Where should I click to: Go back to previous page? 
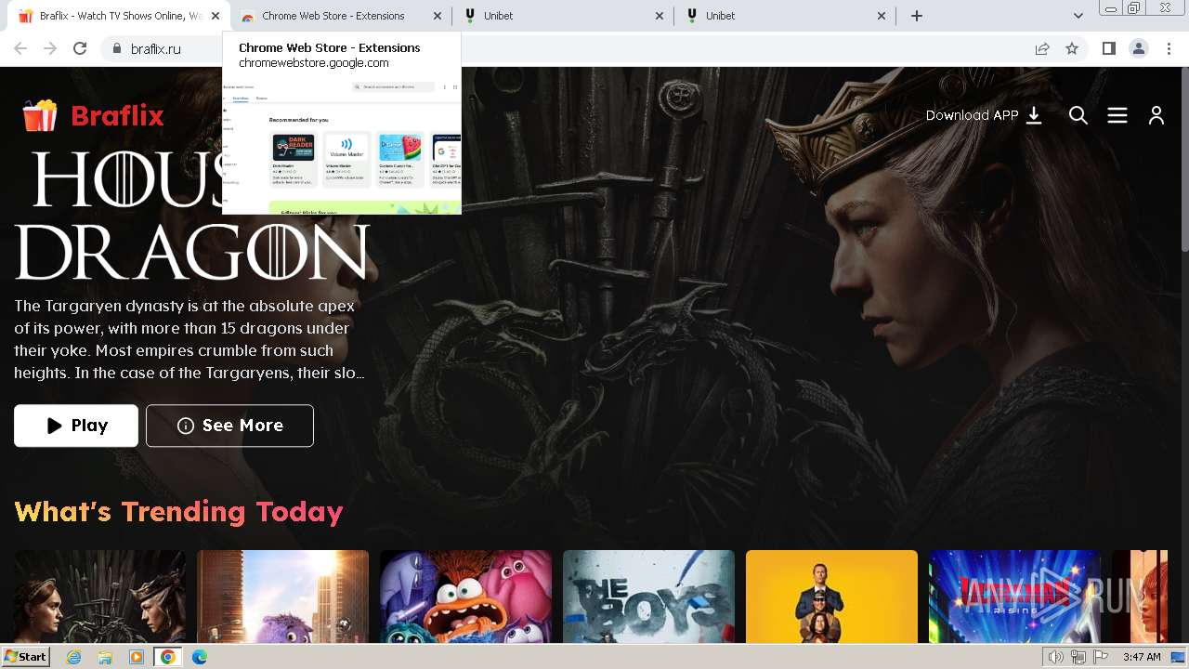pos(20,48)
